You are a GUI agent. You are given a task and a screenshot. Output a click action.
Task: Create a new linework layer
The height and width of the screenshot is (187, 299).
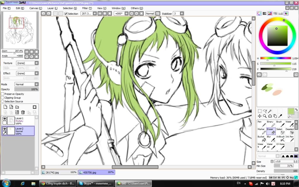point(11,107)
